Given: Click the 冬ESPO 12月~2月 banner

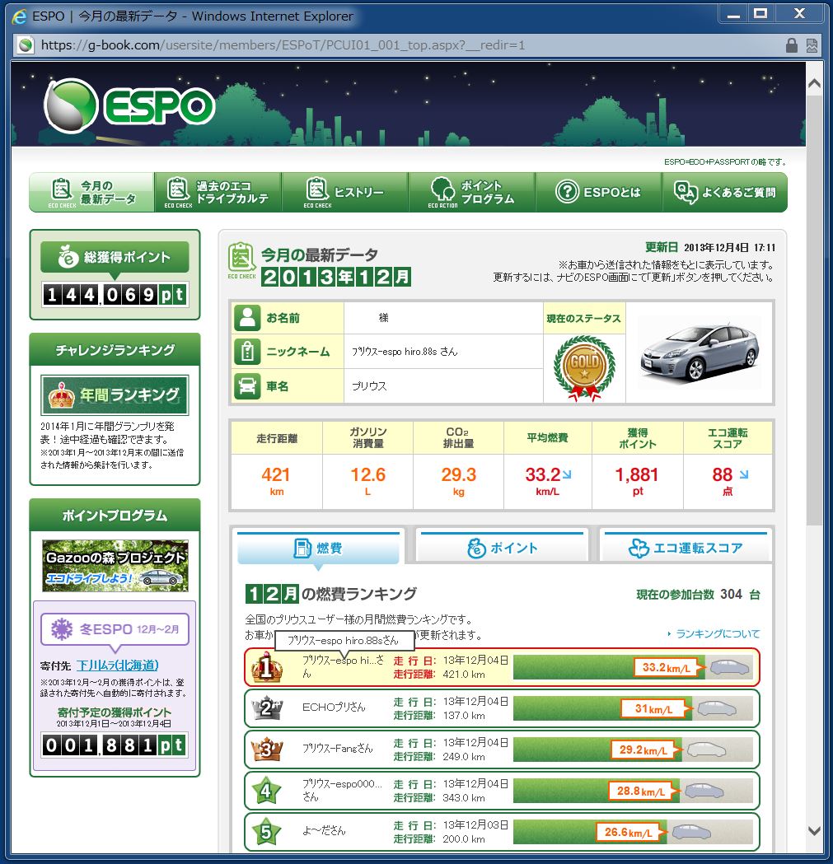Looking at the screenshot, I should coord(115,629).
